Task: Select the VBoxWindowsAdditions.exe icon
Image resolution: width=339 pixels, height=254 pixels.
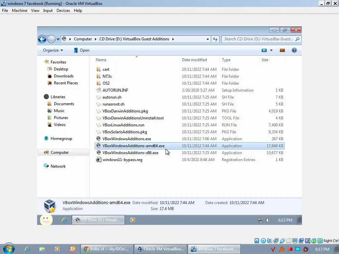Action: click(x=99, y=139)
